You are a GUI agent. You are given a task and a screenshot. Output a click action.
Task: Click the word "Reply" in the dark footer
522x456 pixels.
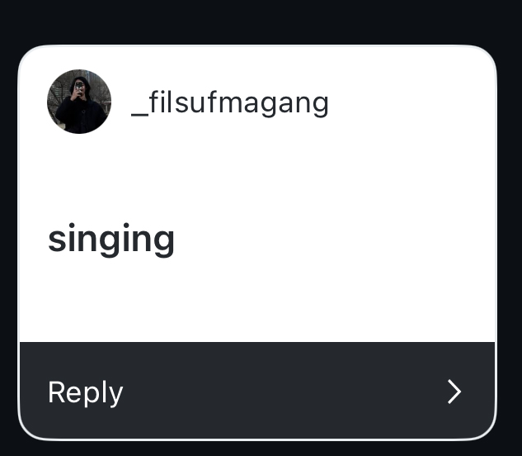click(86, 392)
